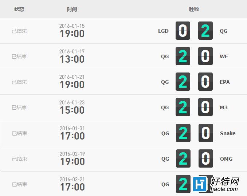Click WE's score tile showing 0

(205, 56)
